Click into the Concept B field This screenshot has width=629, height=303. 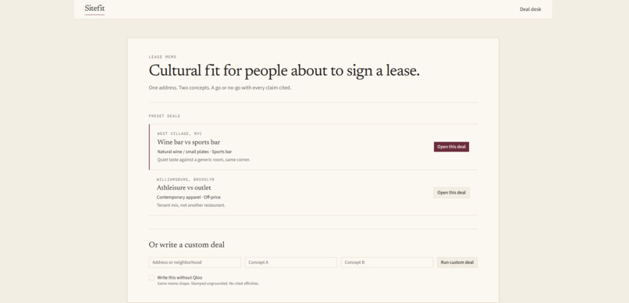pos(387,262)
